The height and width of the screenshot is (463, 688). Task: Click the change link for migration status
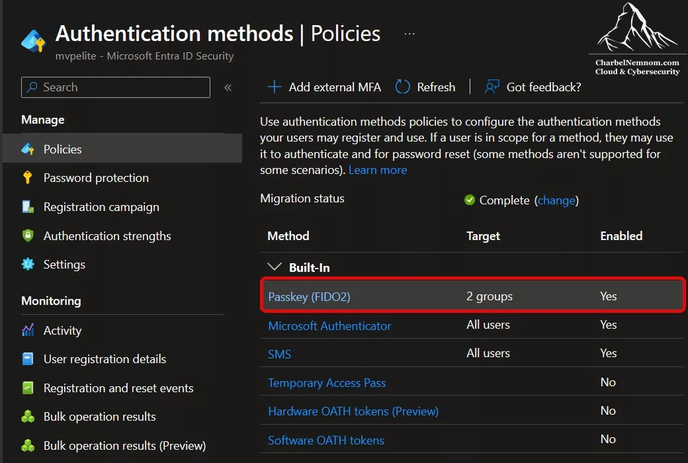click(556, 200)
